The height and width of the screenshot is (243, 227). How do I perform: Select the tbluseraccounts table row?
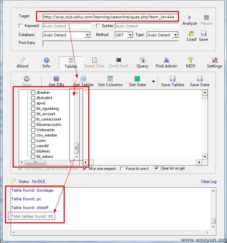point(49,125)
